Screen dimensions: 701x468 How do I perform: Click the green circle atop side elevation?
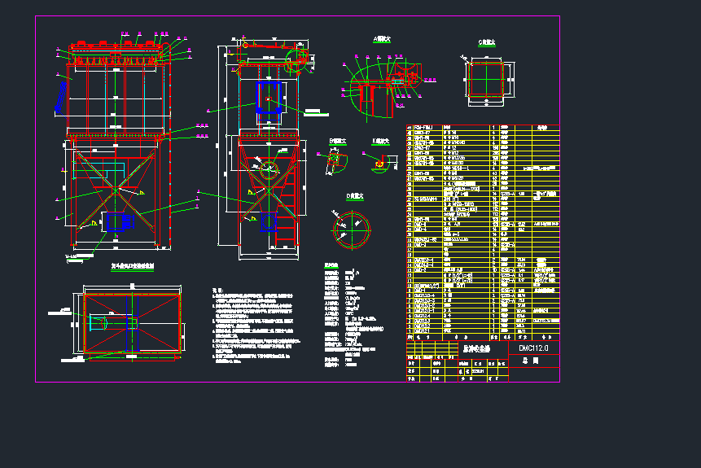(x=296, y=56)
